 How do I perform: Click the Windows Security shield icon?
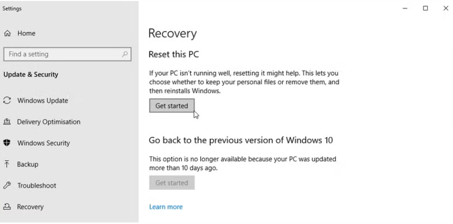7,143
